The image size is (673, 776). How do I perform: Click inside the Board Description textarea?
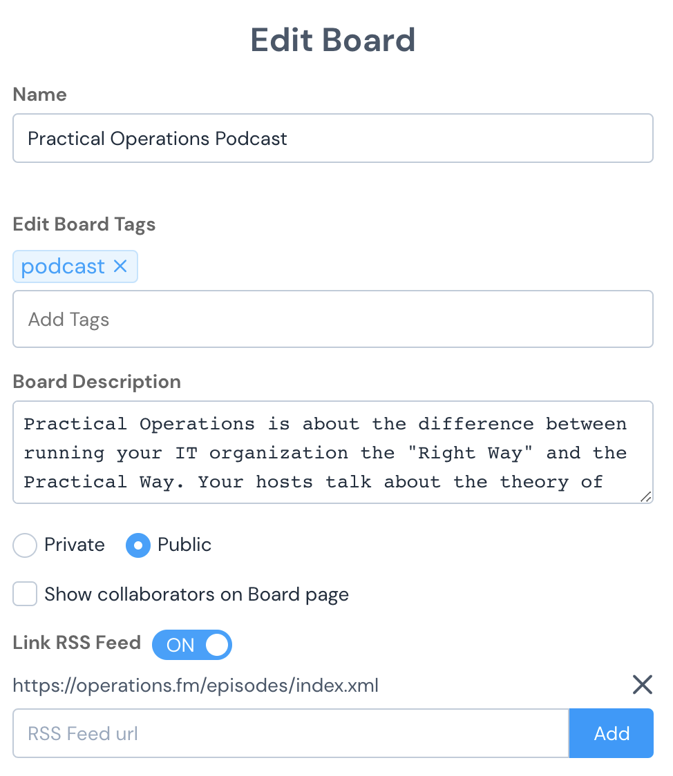(x=333, y=452)
